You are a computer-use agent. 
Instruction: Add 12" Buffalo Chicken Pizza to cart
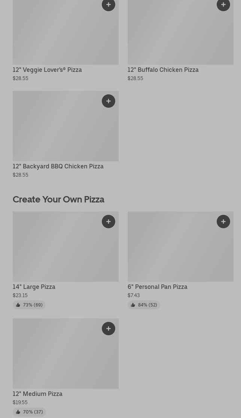[x=223, y=5]
